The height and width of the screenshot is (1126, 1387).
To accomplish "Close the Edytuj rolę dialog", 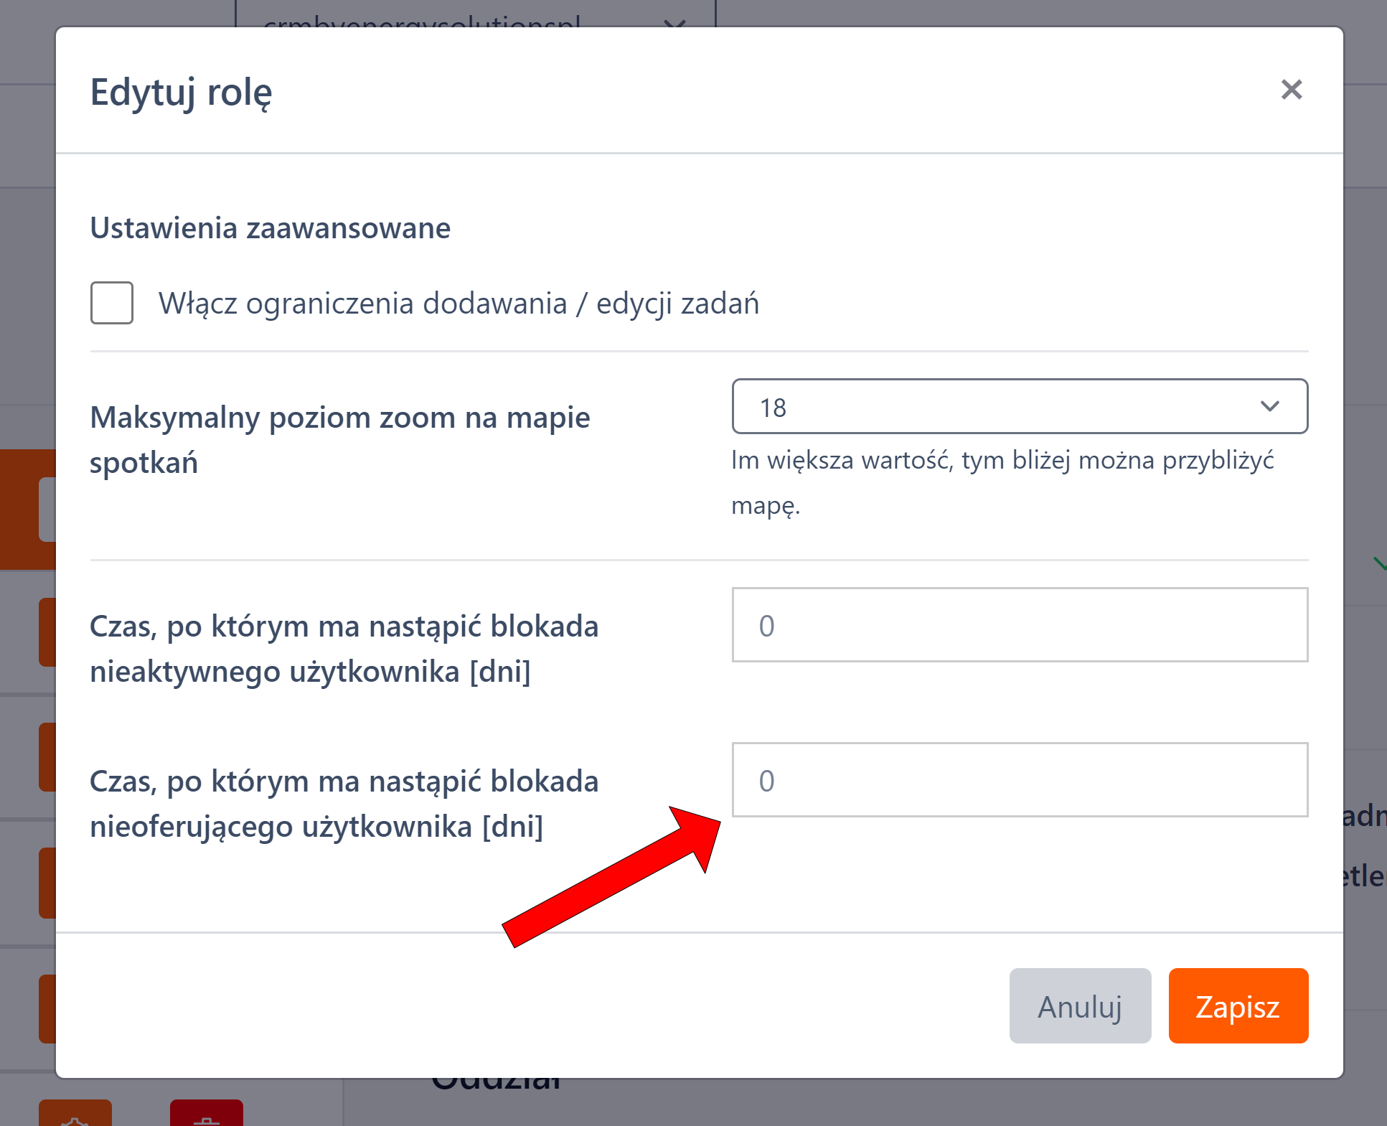I will 1291,90.
